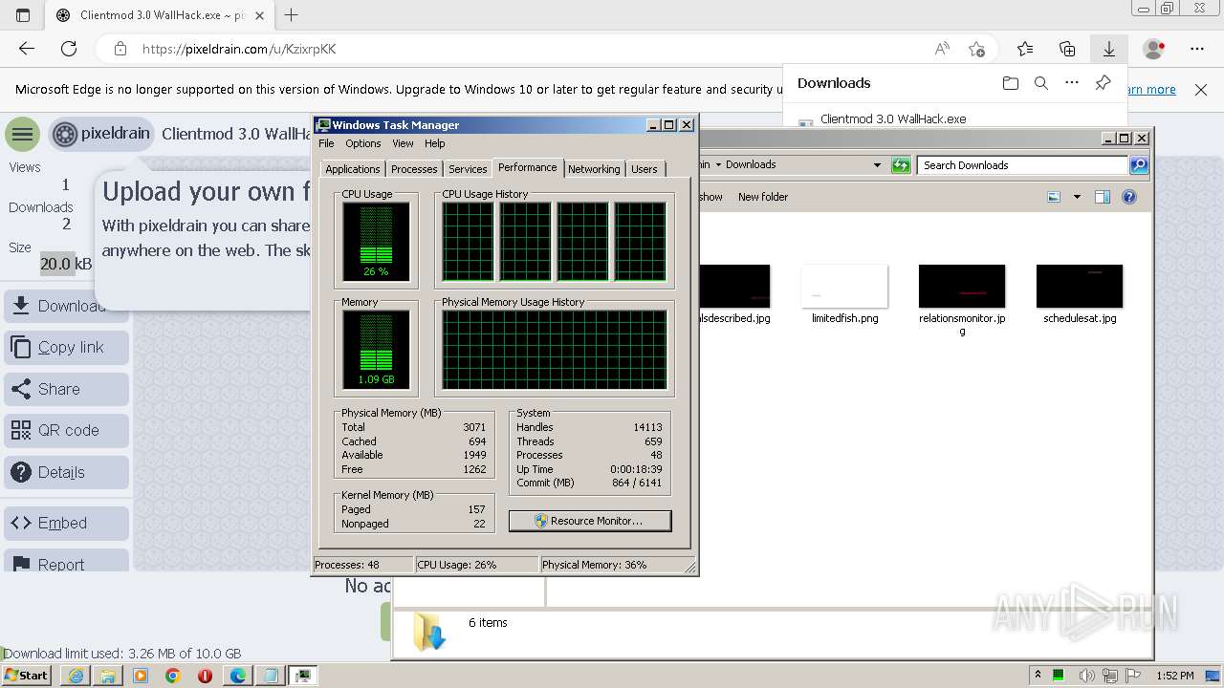Screen dimensions: 1224x688
Task: Toggle Explorer preview pane
Action: point(1103,197)
